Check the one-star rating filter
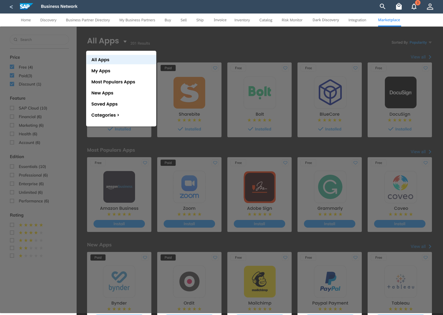The width and height of the screenshot is (443, 315). pyautogui.click(x=12, y=256)
